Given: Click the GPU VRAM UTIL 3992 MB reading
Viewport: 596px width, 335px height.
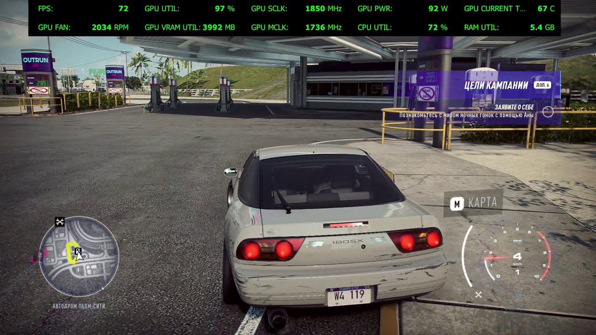Looking at the screenshot, I should click(x=218, y=27).
